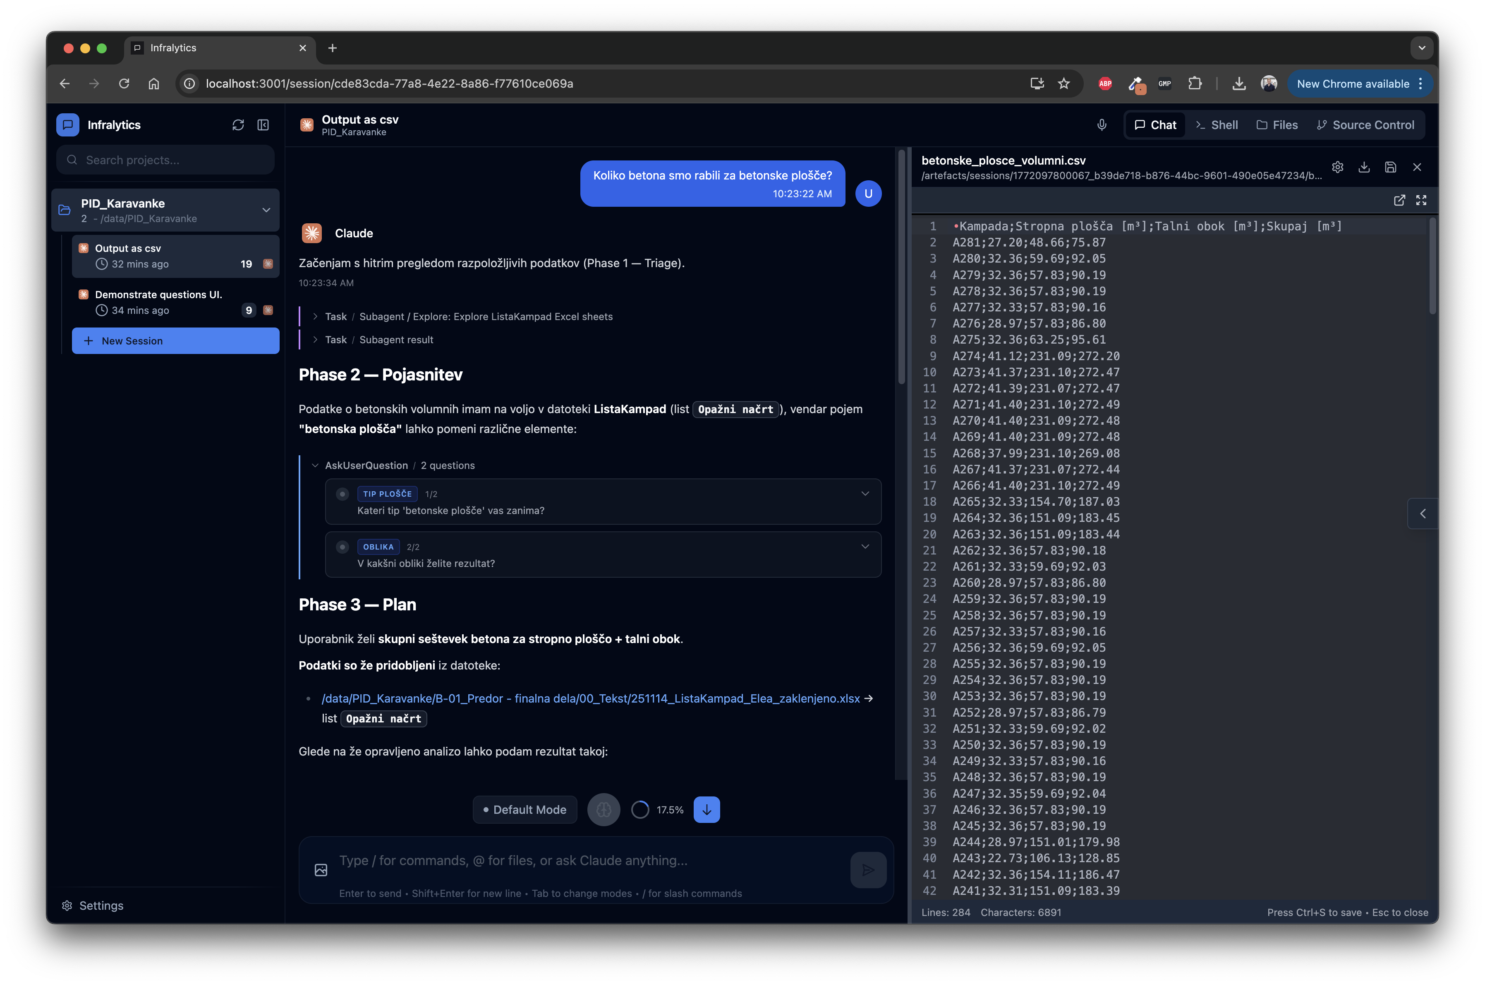Toggle the thinking mode brain icon
This screenshot has width=1485, height=985.
[603, 809]
